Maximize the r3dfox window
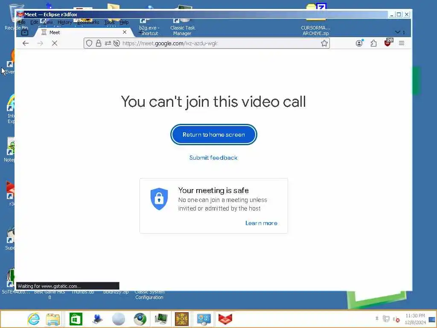This screenshot has width=437, height=328. (x=399, y=15)
